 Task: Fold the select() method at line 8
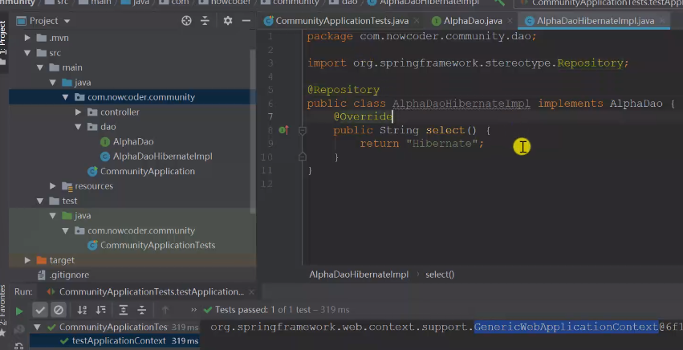[x=303, y=130]
